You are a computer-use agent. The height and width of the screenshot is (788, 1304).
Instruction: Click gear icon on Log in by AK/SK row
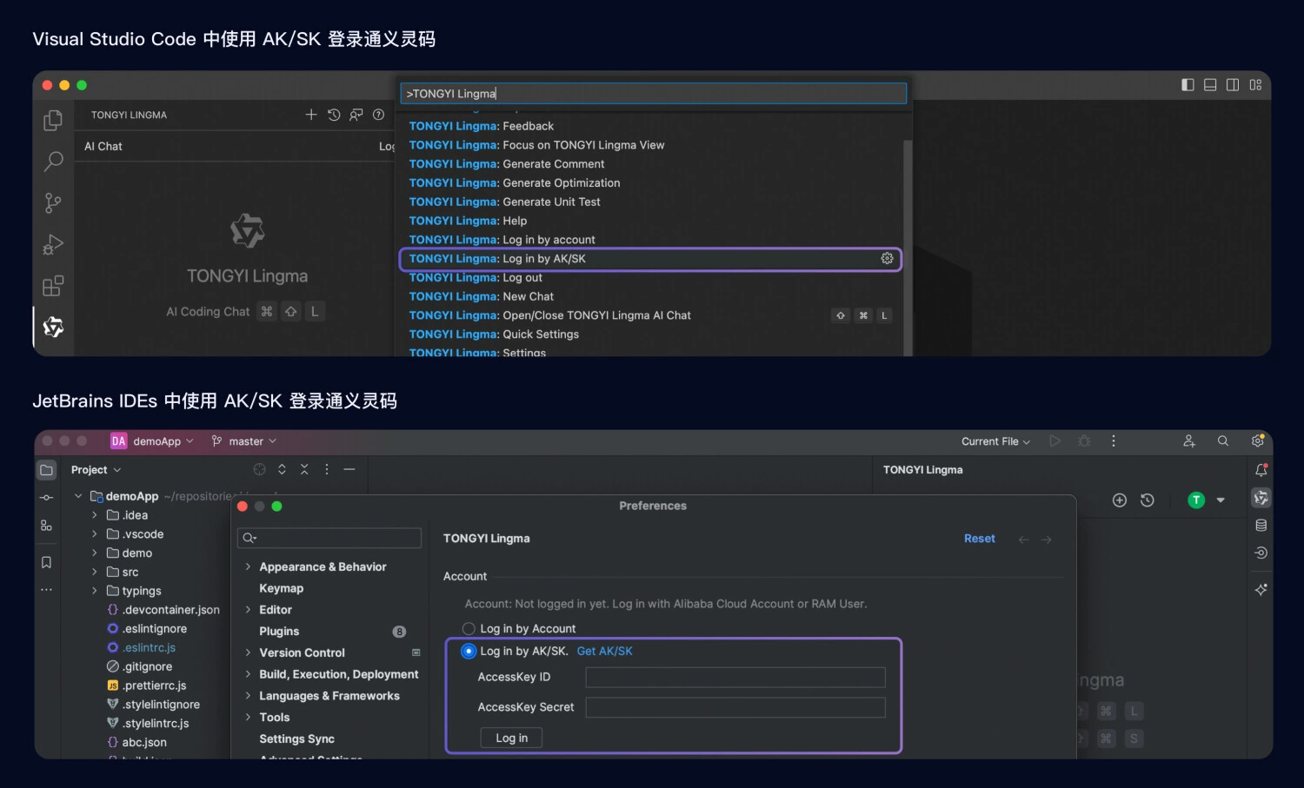(887, 258)
